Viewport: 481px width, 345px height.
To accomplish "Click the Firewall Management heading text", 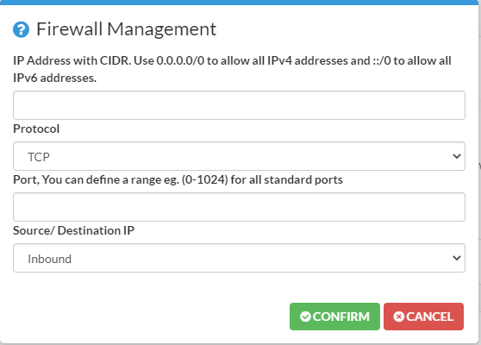I will tap(127, 29).
